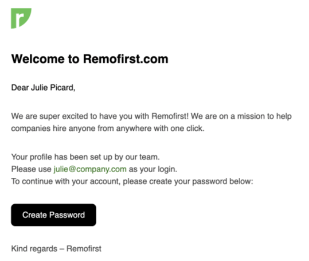Click the Please use text before email

[31, 169]
